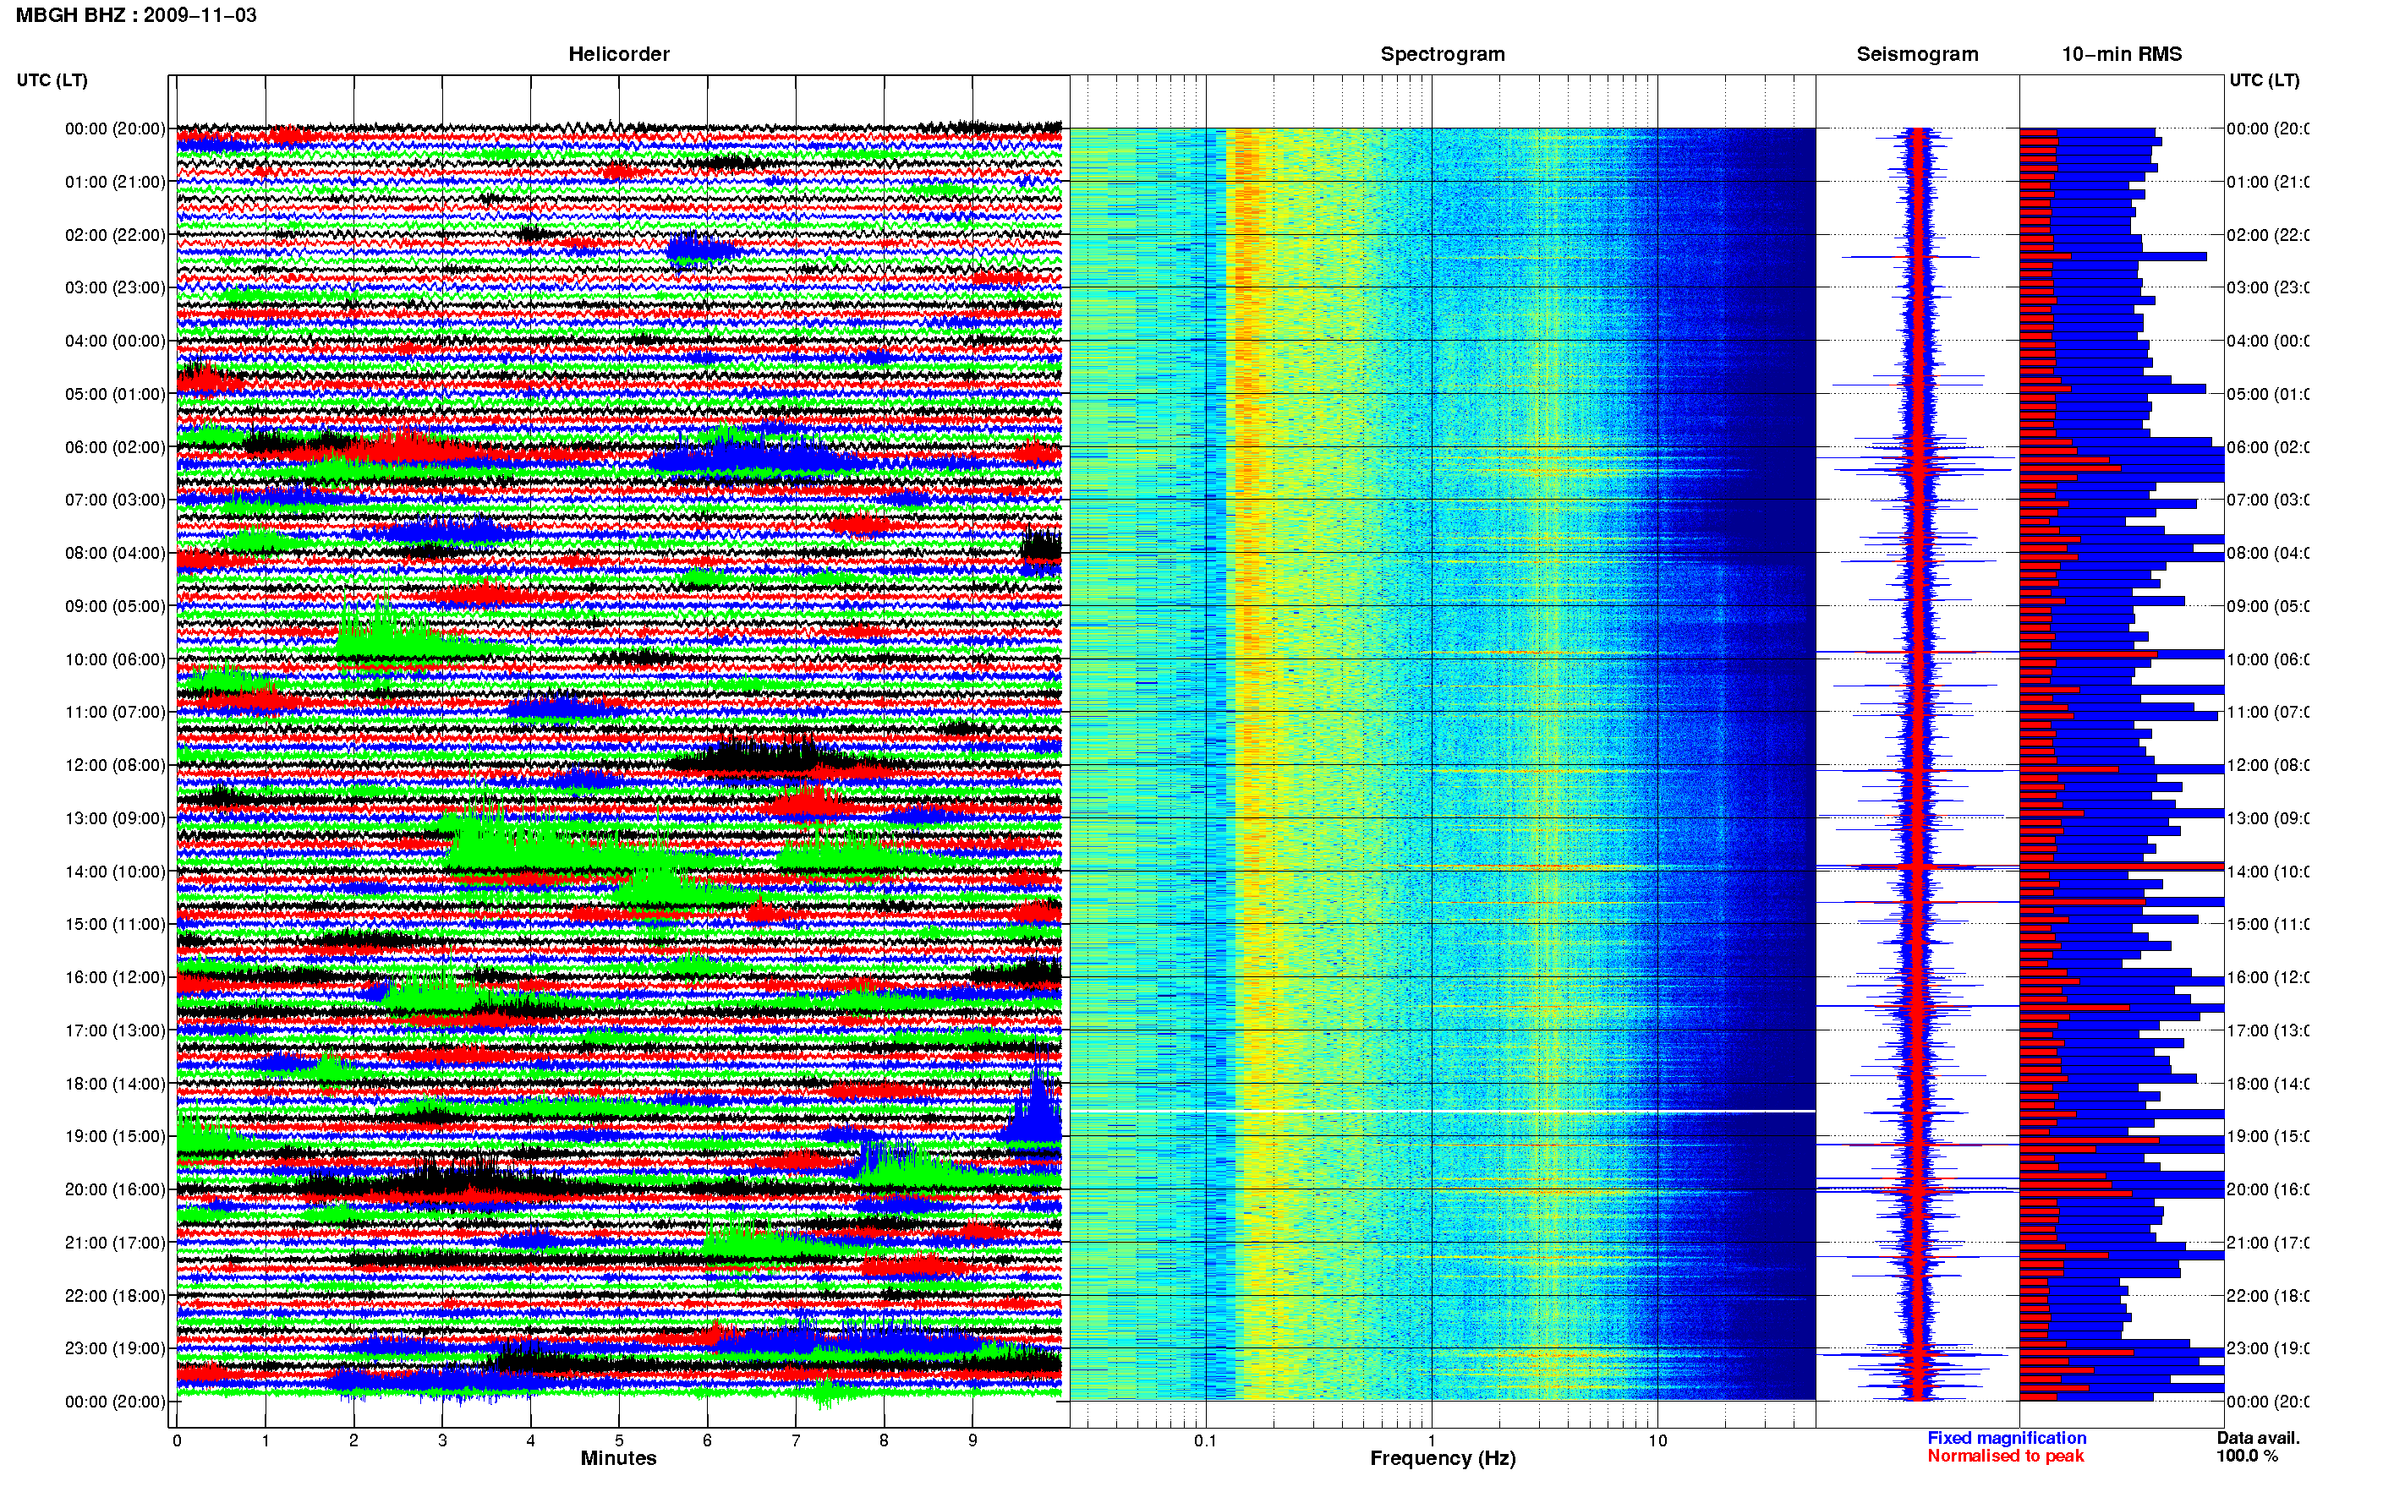Viewport: 2405px width, 1503px height.
Task: Select tick "3" on the Minutes axis
Action: coord(442,1440)
